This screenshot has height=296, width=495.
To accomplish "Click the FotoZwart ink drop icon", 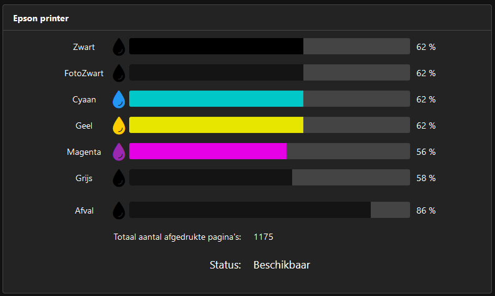I will click(x=119, y=73).
